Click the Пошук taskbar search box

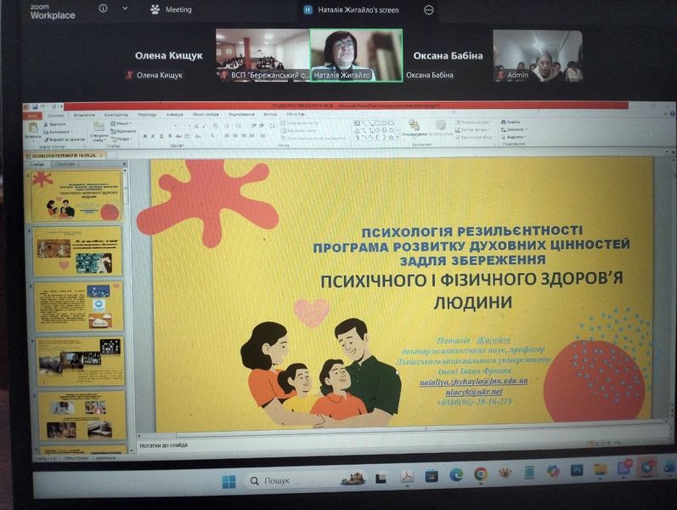(x=306, y=480)
